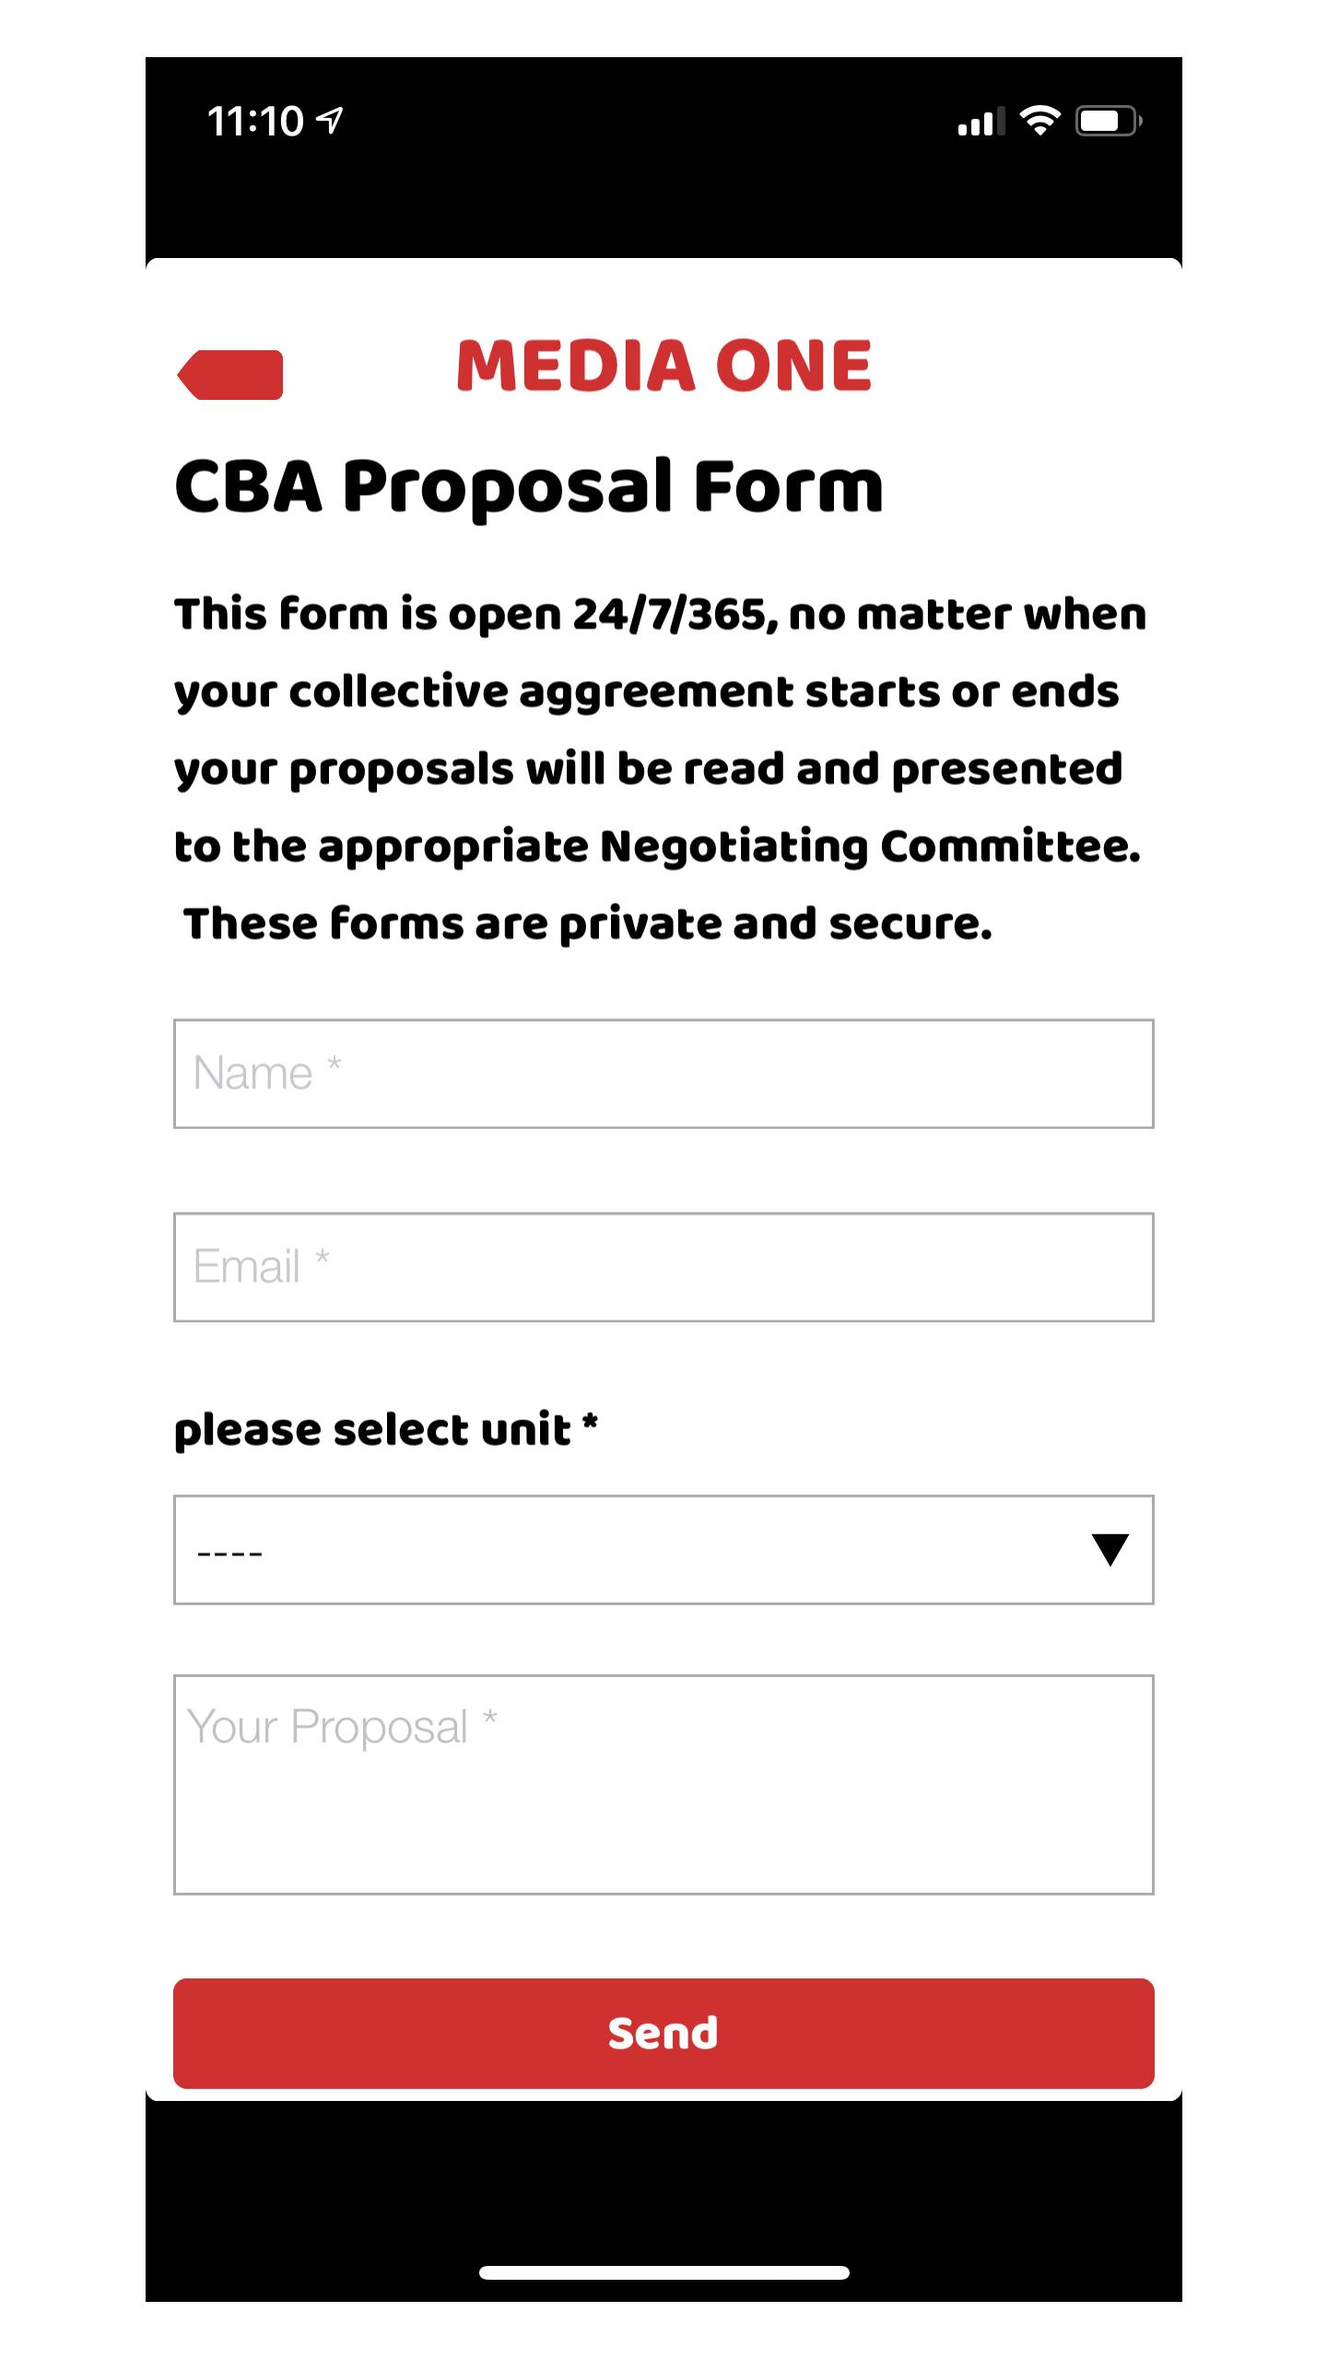The width and height of the screenshot is (1327, 2359).
Task: Tap the location arrow icon near clock
Action: [x=330, y=121]
